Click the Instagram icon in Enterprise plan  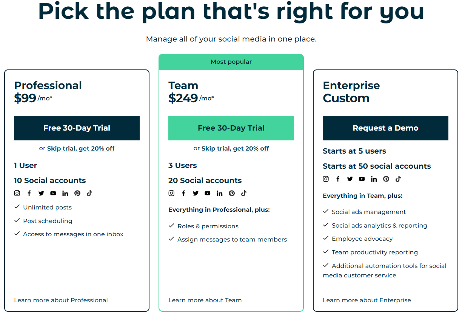326,179
